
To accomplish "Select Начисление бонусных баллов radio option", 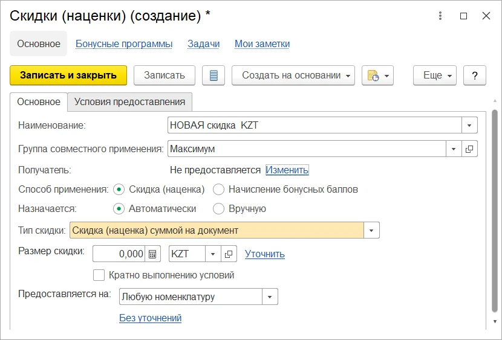I will [218, 190].
